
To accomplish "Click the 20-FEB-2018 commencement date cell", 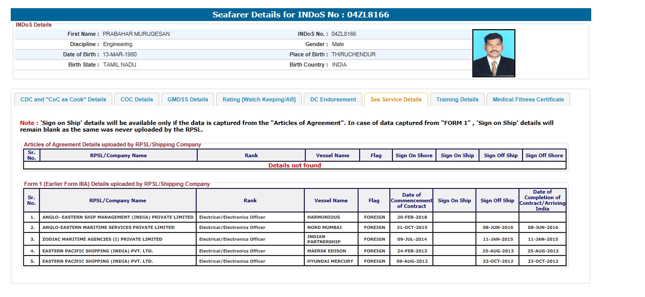I will (411, 217).
